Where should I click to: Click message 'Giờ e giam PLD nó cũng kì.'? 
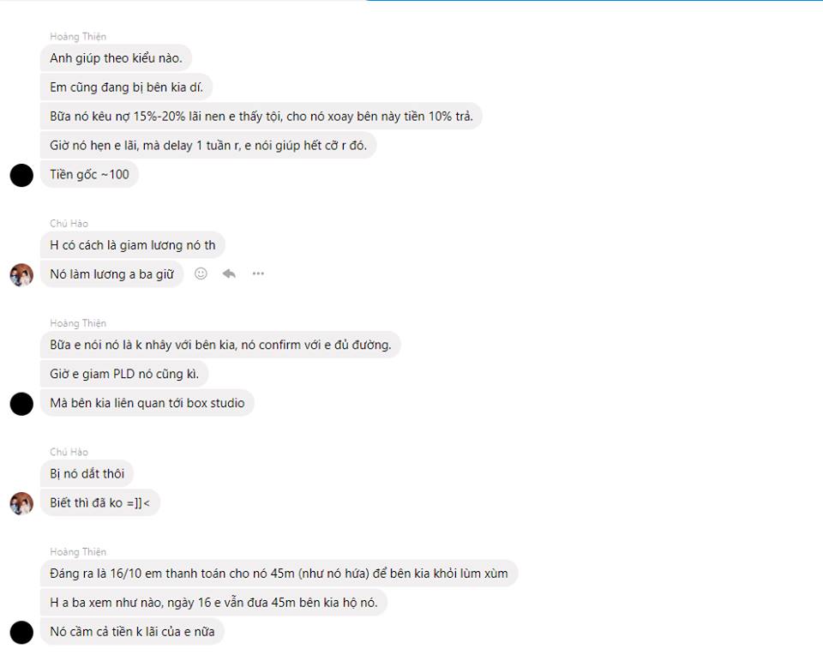(124, 374)
